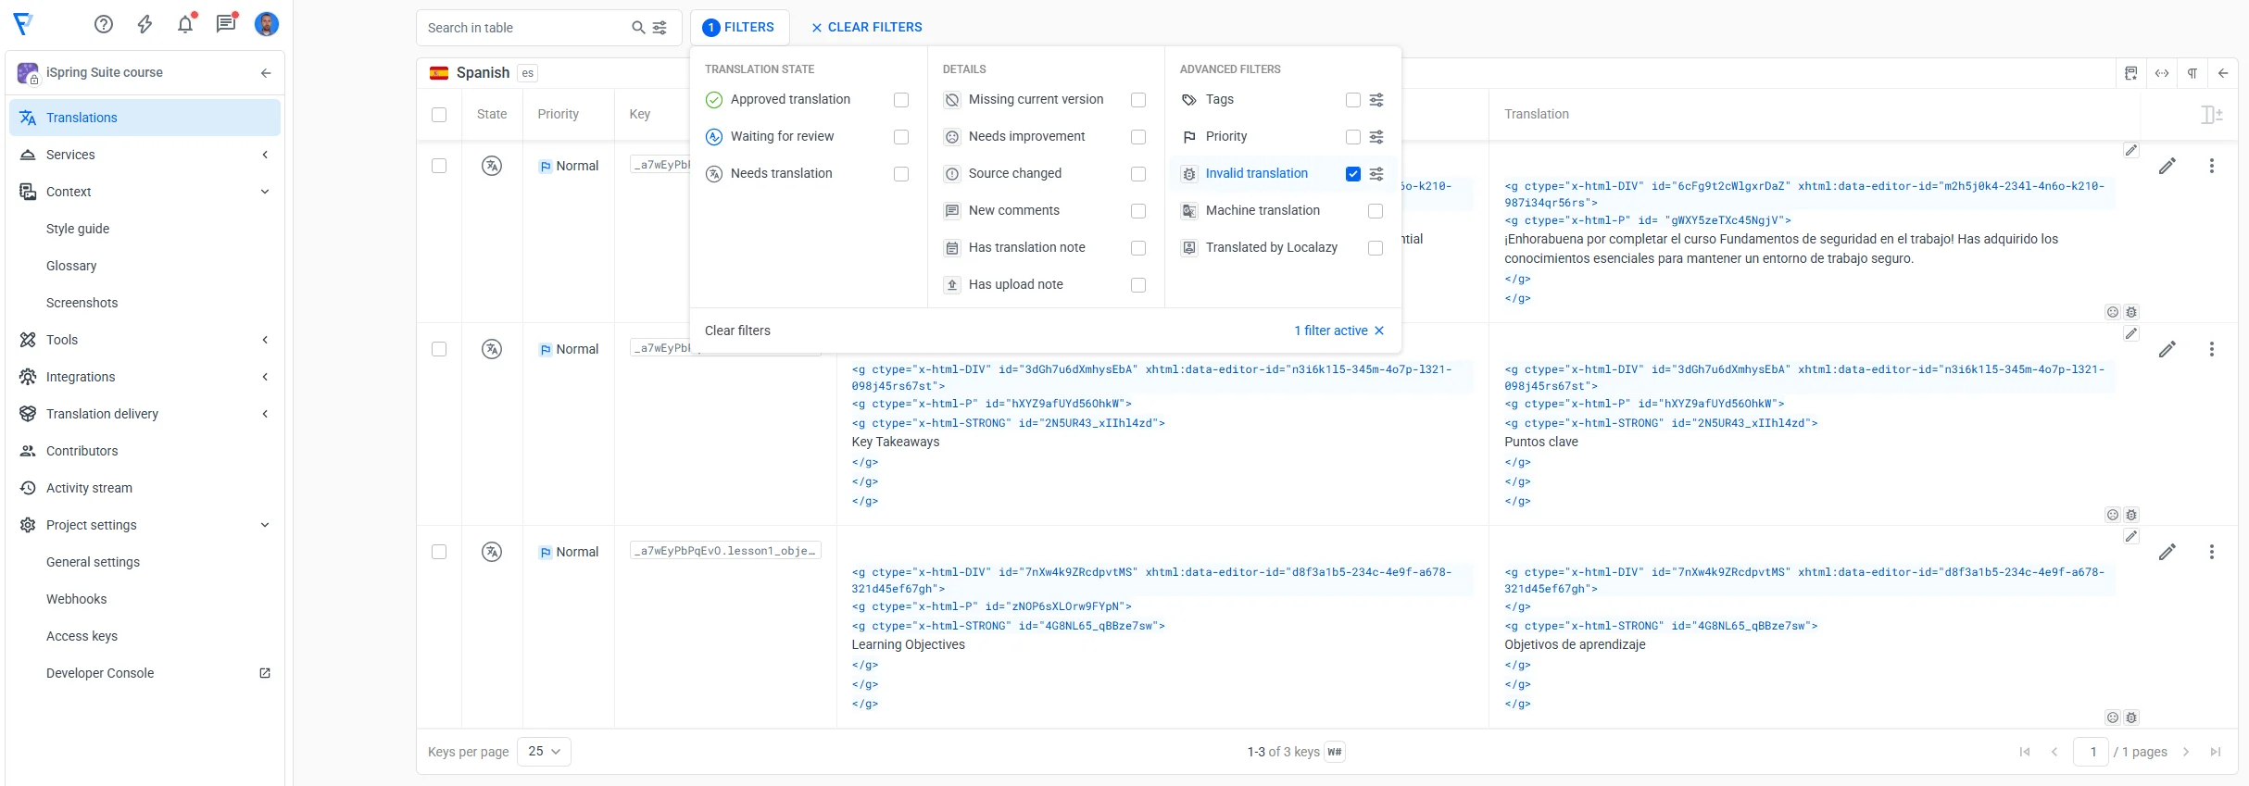Click Clear filters in the panel footer
This screenshot has height=786, width=2249.
coord(737,331)
